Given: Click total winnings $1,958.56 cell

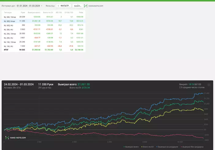Looking at the screenshot, I should tap(36, 50).
